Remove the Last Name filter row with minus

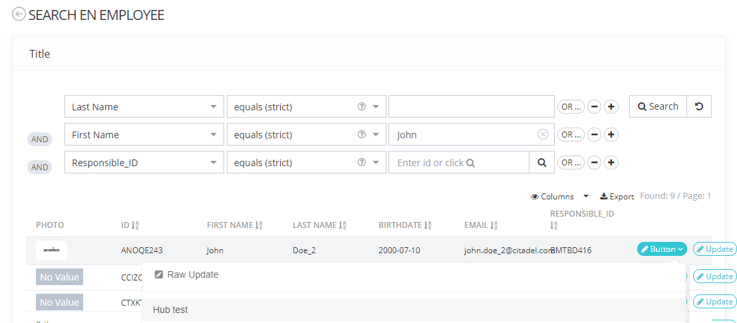[595, 106]
